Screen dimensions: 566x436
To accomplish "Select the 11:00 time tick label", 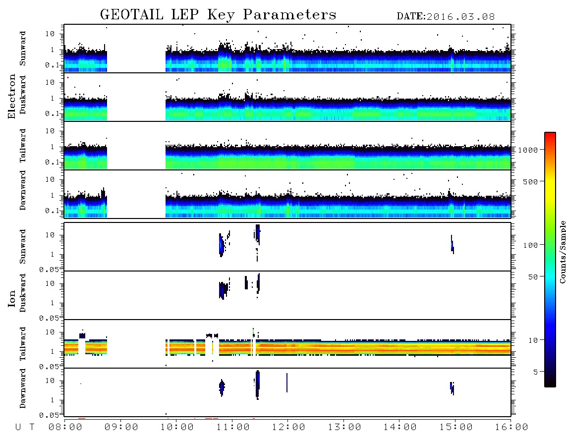I will click(233, 427).
